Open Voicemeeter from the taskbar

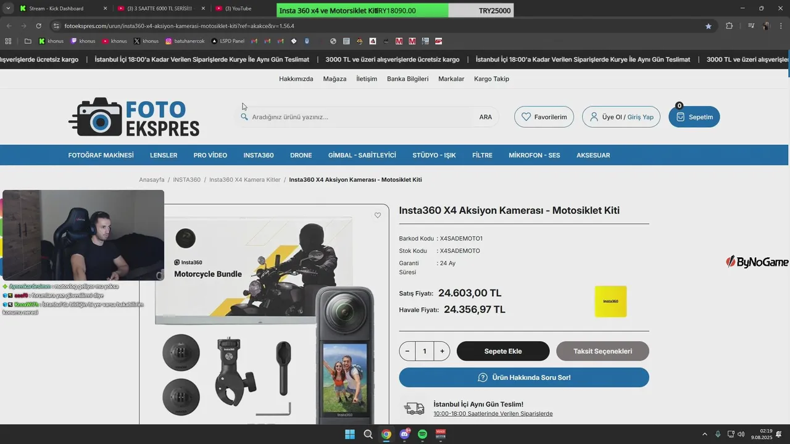point(441,434)
